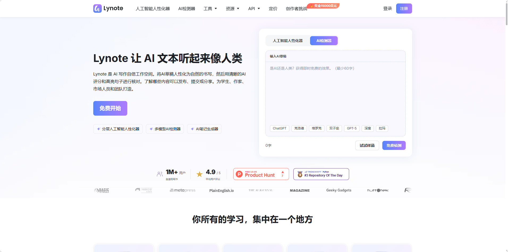
Task: Click the 登录 link
Action: [388, 9]
